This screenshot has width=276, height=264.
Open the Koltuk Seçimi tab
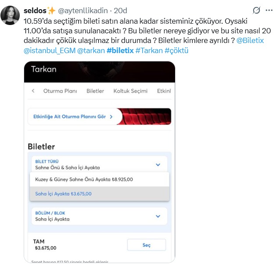click(130, 91)
